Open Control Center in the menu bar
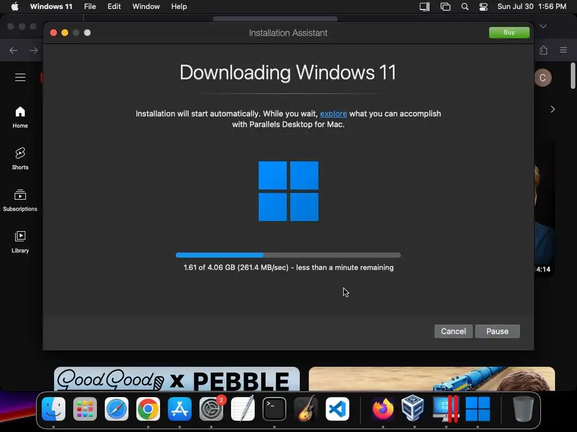577x432 pixels. point(483,7)
